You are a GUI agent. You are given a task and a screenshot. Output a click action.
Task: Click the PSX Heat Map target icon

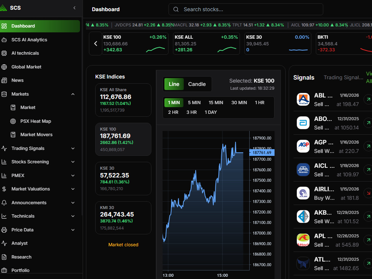[x=13, y=121]
